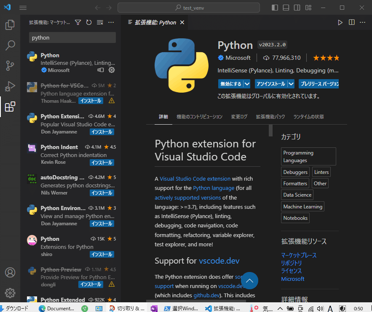The width and height of the screenshot is (372, 312).
Task: Click the volume icon in system tray
Action: click(x=320, y=309)
